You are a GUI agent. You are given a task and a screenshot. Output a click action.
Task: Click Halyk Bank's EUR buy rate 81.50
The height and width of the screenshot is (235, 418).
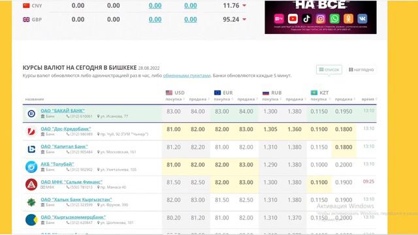point(222,200)
